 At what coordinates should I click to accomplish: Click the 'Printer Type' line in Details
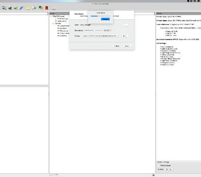click(x=169, y=16)
